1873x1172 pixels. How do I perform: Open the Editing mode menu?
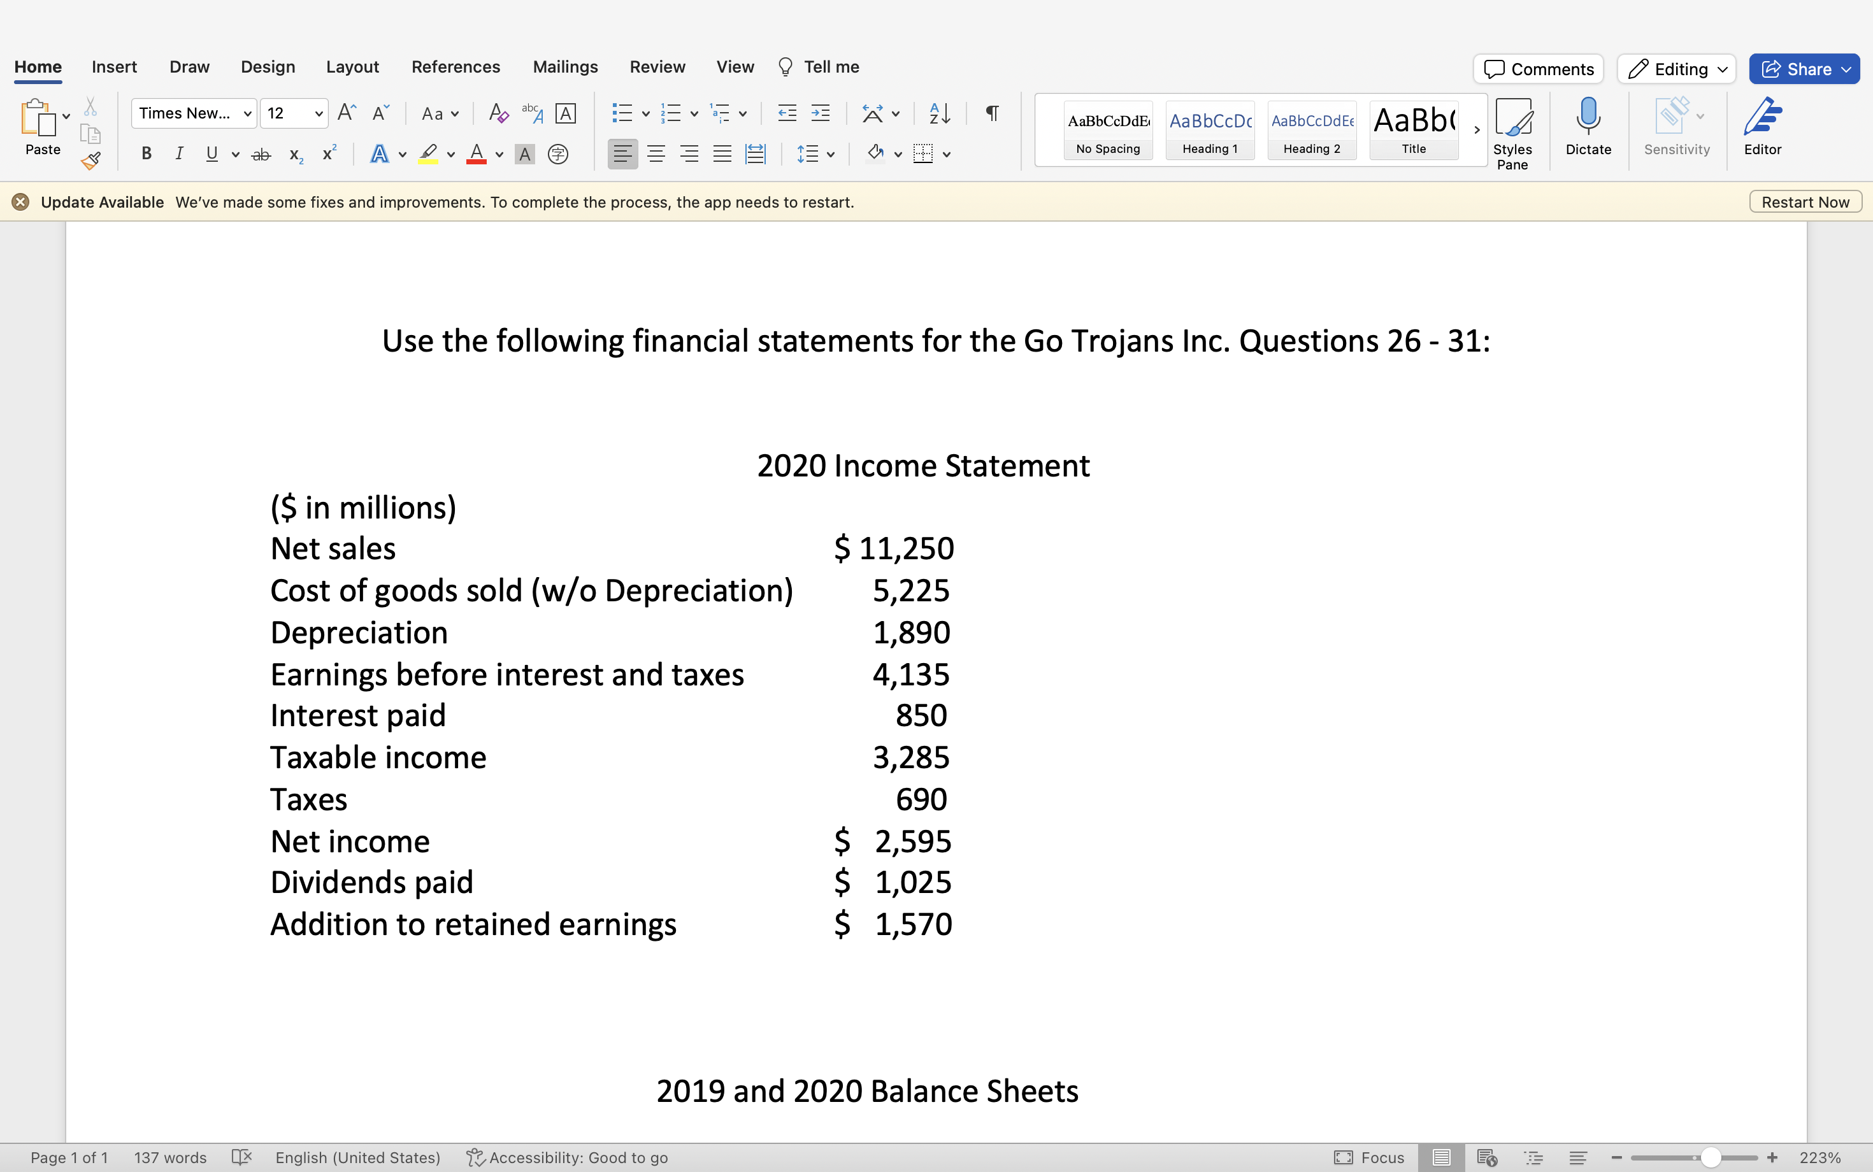[1676, 69]
